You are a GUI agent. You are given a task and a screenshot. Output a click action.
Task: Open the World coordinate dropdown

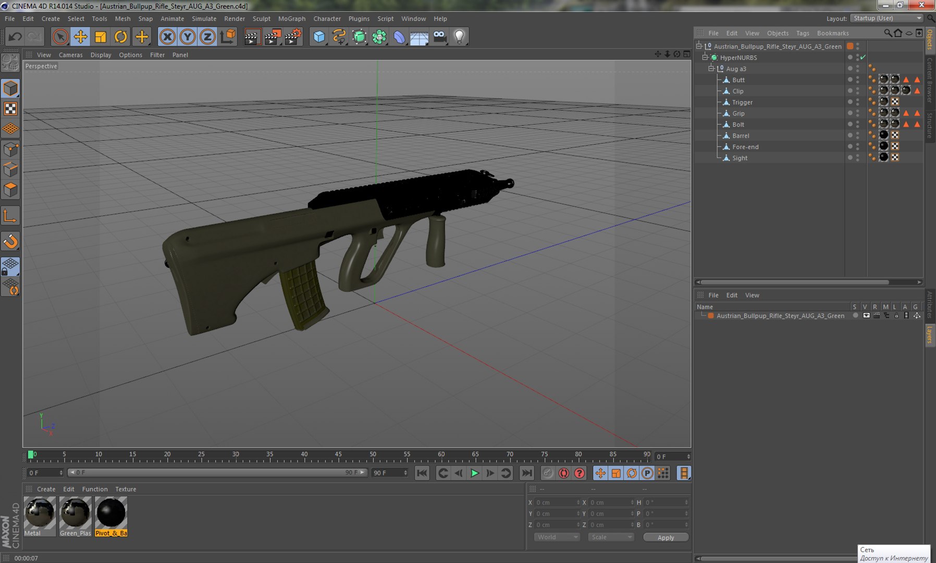557,537
